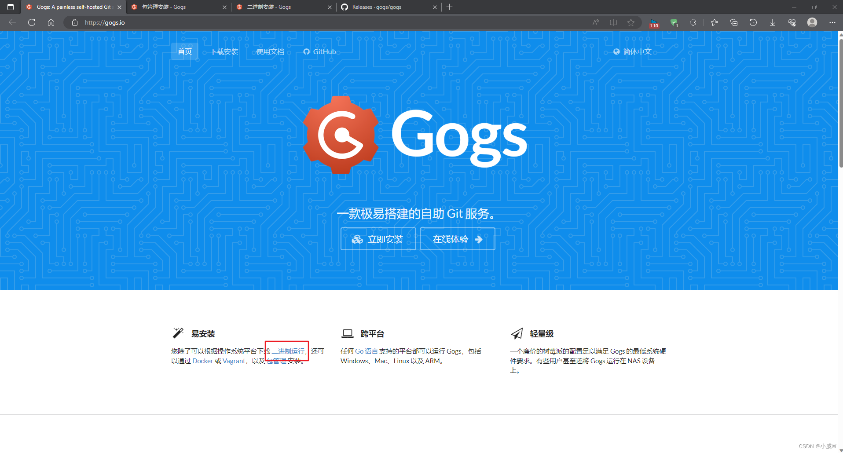Click the page vertical scrollbar thumb
843x453 pixels.
pyautogui.click(x=840, y=103)
